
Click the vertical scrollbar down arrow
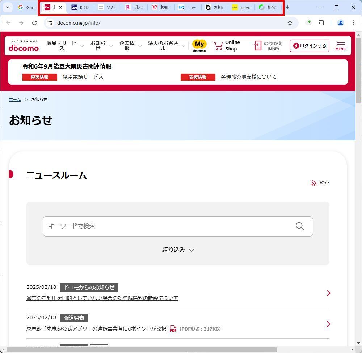[358, 343]
